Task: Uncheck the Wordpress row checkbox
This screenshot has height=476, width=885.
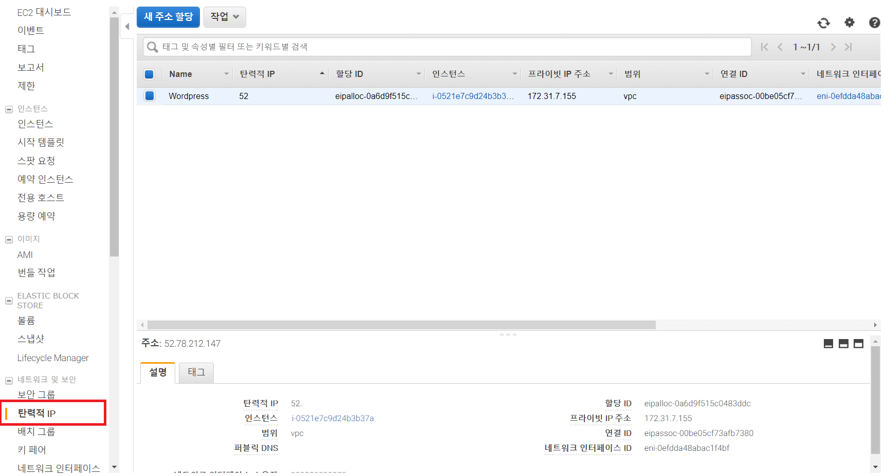Action: (x=149, y=96)
